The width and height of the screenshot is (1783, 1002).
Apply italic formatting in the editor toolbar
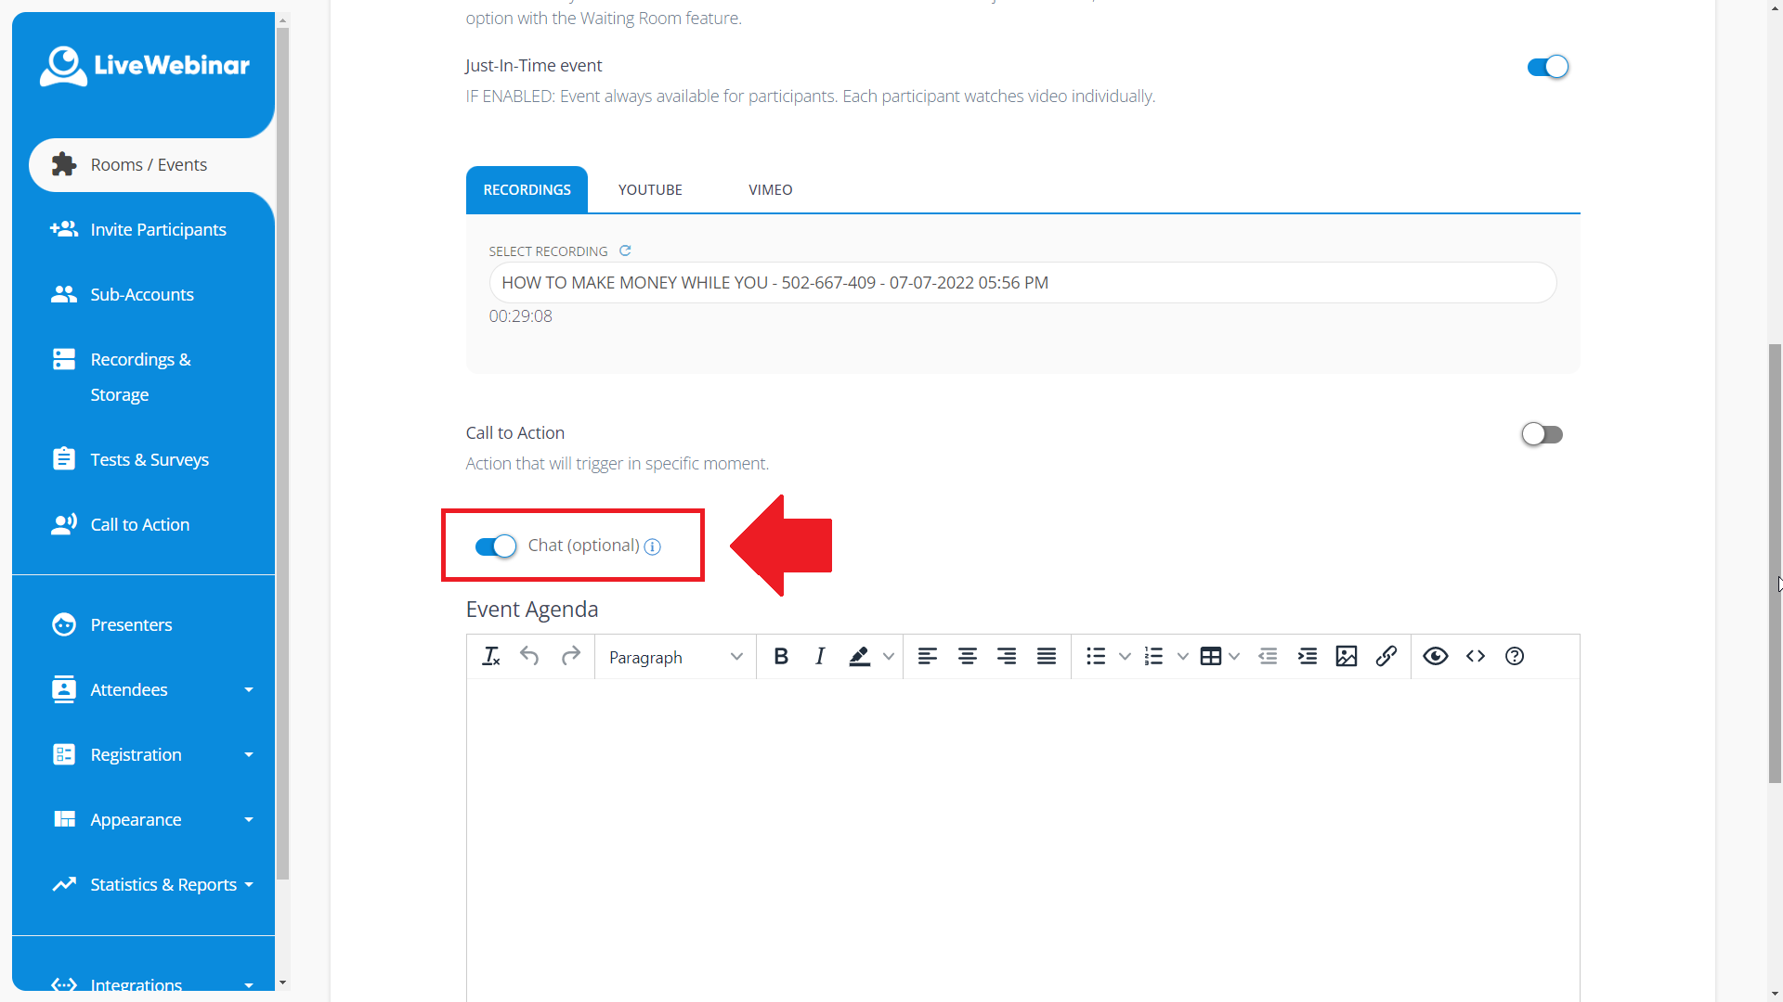(819, 656)
